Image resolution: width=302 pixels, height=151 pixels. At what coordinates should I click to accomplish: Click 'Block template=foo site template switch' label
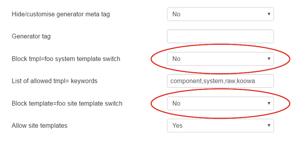(x=67, y=103)
